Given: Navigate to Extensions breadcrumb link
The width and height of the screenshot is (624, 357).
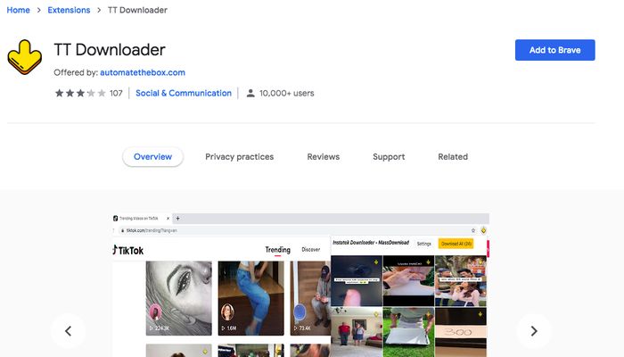Looking at the screenshot, I should [x=69, y=10].
